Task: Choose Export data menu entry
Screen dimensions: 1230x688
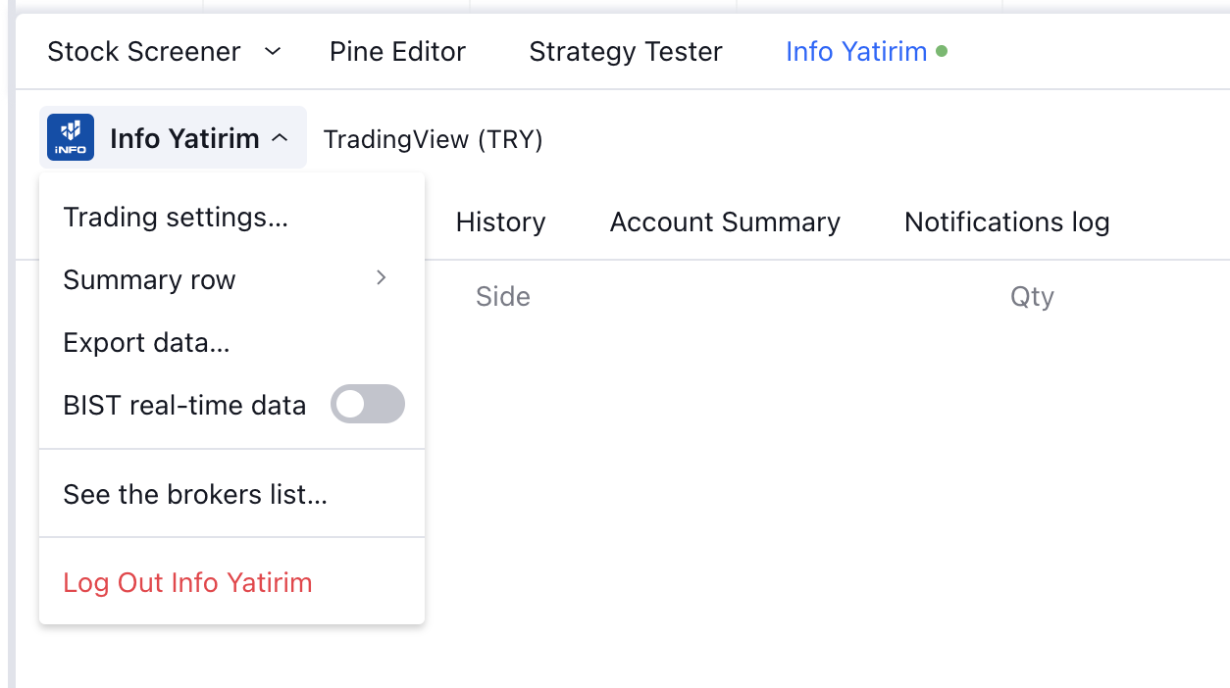Action: coord(146,343)
